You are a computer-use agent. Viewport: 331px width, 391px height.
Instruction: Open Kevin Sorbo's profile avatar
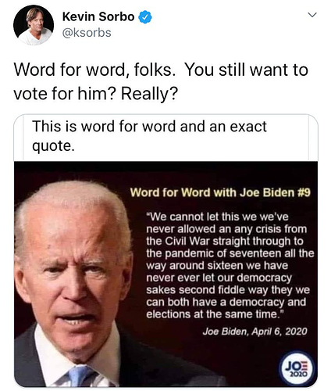[x=34, y=25]
